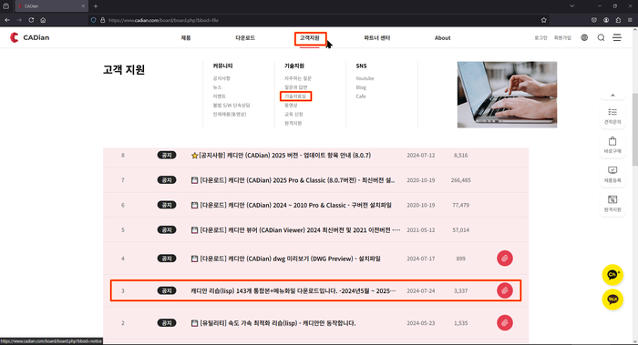Open the 제품 menu
The width and height of the screenshot is (638, 345).
click(x=186, y=38)
